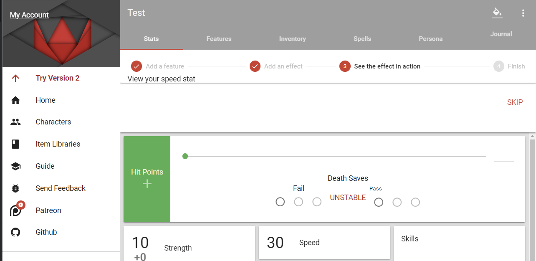
Task: Switch to the Spells tab
Action: [362, 39]
